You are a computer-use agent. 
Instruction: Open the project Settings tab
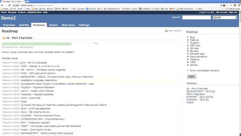click(x=84, y=25)
